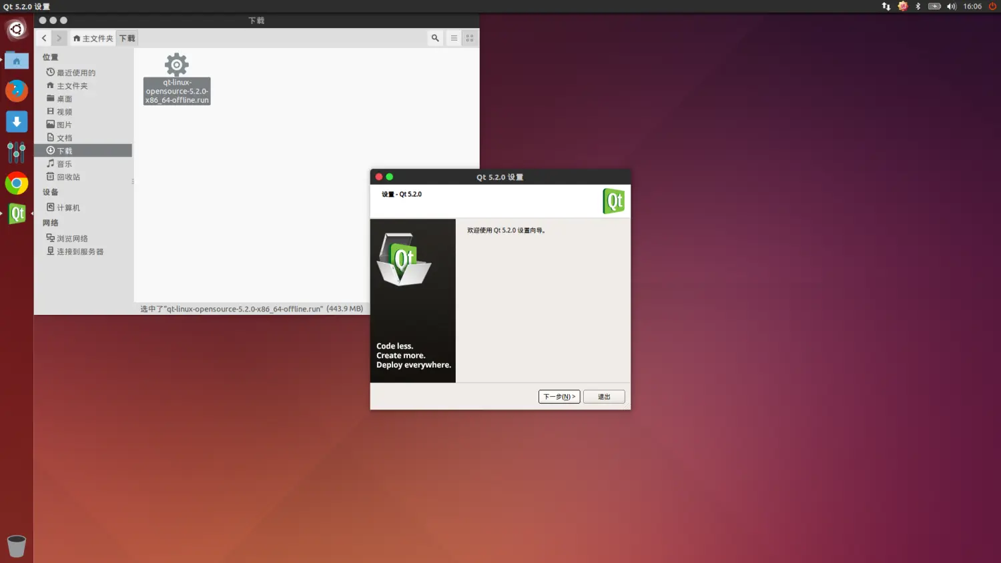Select the Qt installer launcher icon
Viewport: 1001px width, 563px height.
pos(17,213)
